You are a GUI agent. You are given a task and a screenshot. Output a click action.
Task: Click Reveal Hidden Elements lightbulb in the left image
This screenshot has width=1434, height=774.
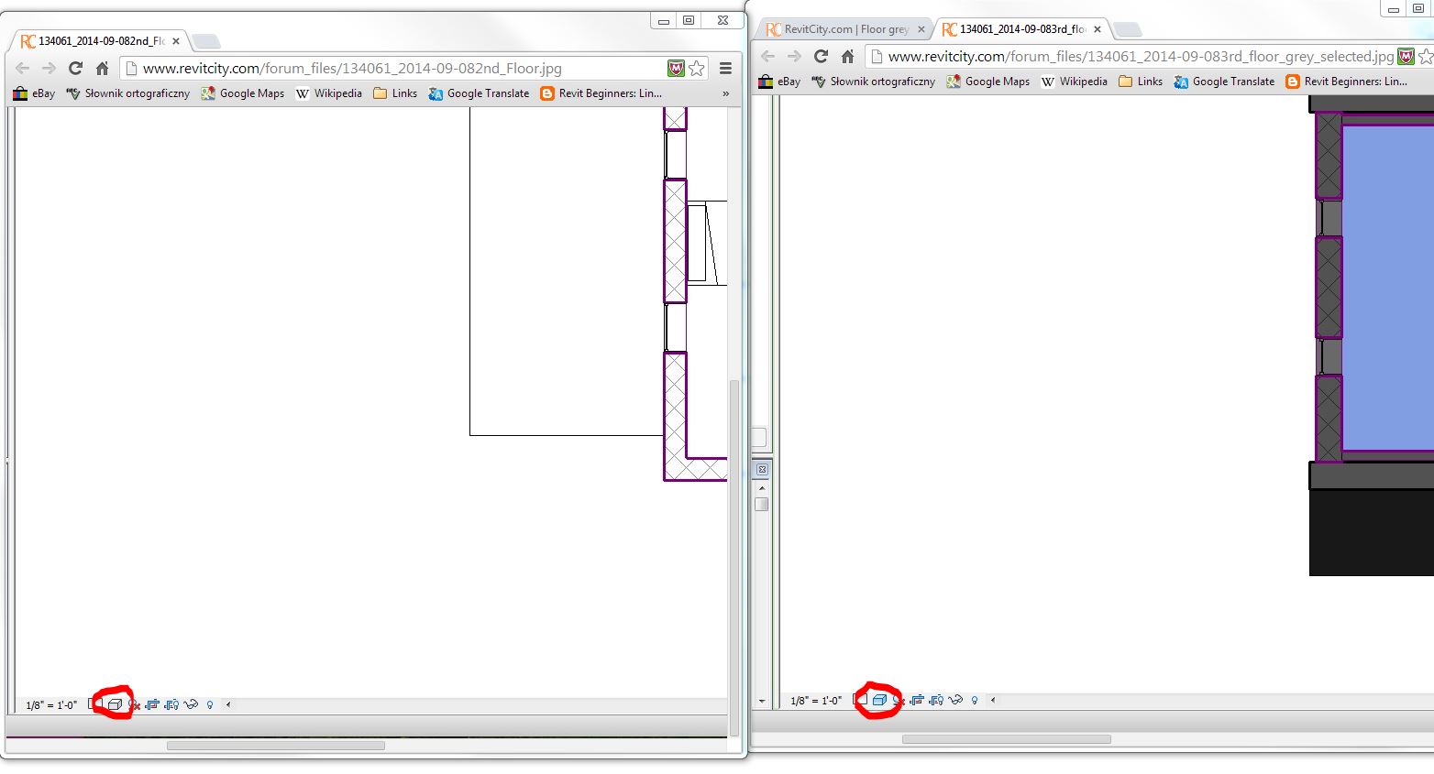point(210,704)
